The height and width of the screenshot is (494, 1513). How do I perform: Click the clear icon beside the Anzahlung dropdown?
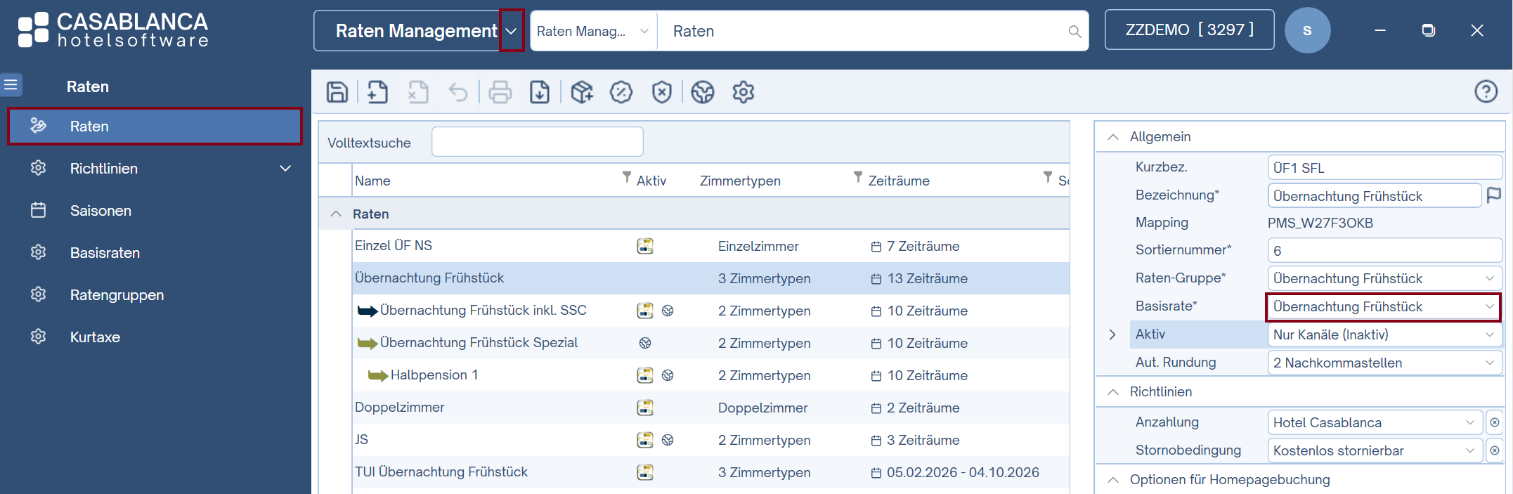[1495, 422]
